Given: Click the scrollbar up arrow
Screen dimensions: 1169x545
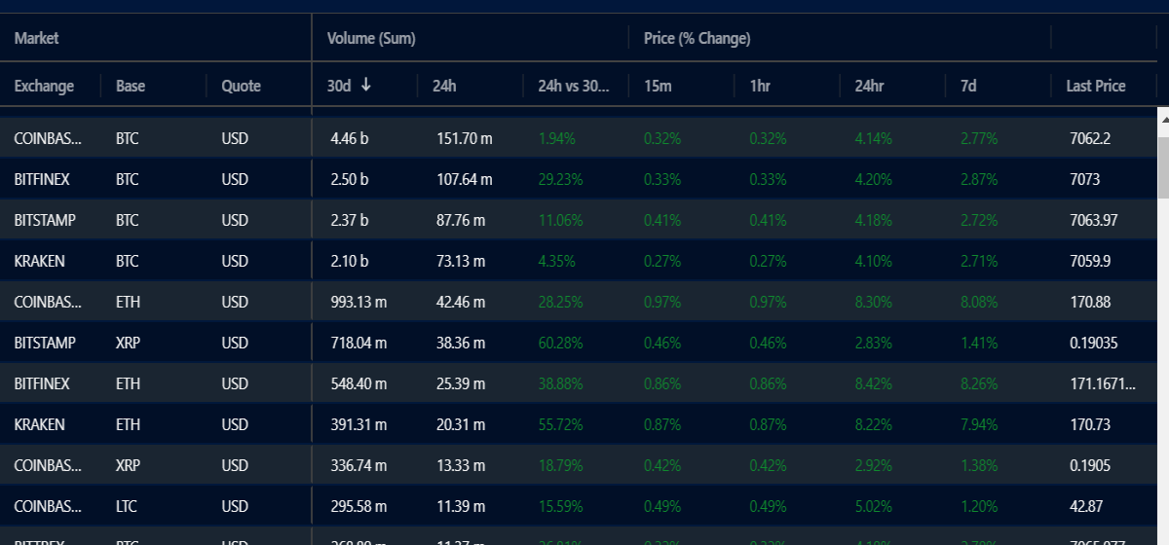Looking at the screenshot, I should click(x=1162, y=118).
